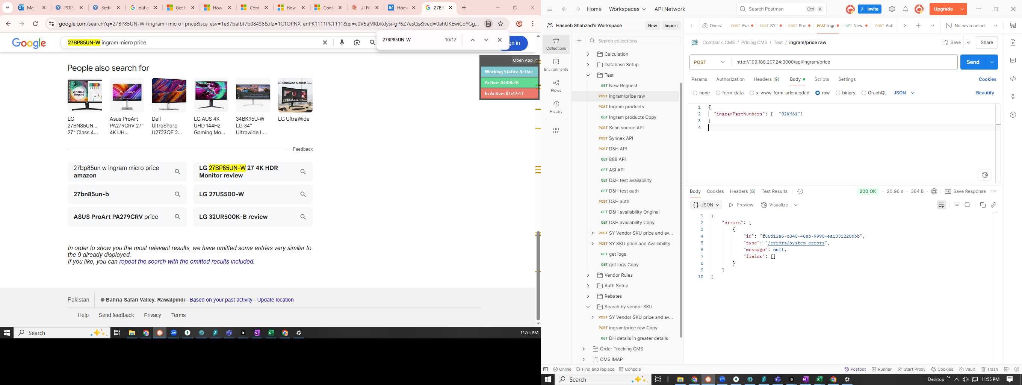Open Postman History sidebar panel
Image resolution: width=1022 pixels, height=385 pixels.
click(556, 107)
